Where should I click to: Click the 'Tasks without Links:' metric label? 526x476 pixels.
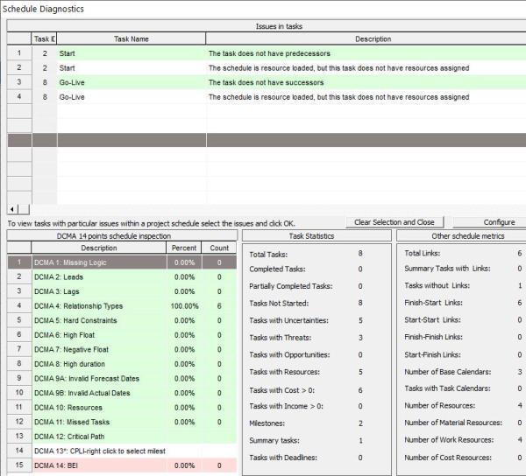pos(437,285)
